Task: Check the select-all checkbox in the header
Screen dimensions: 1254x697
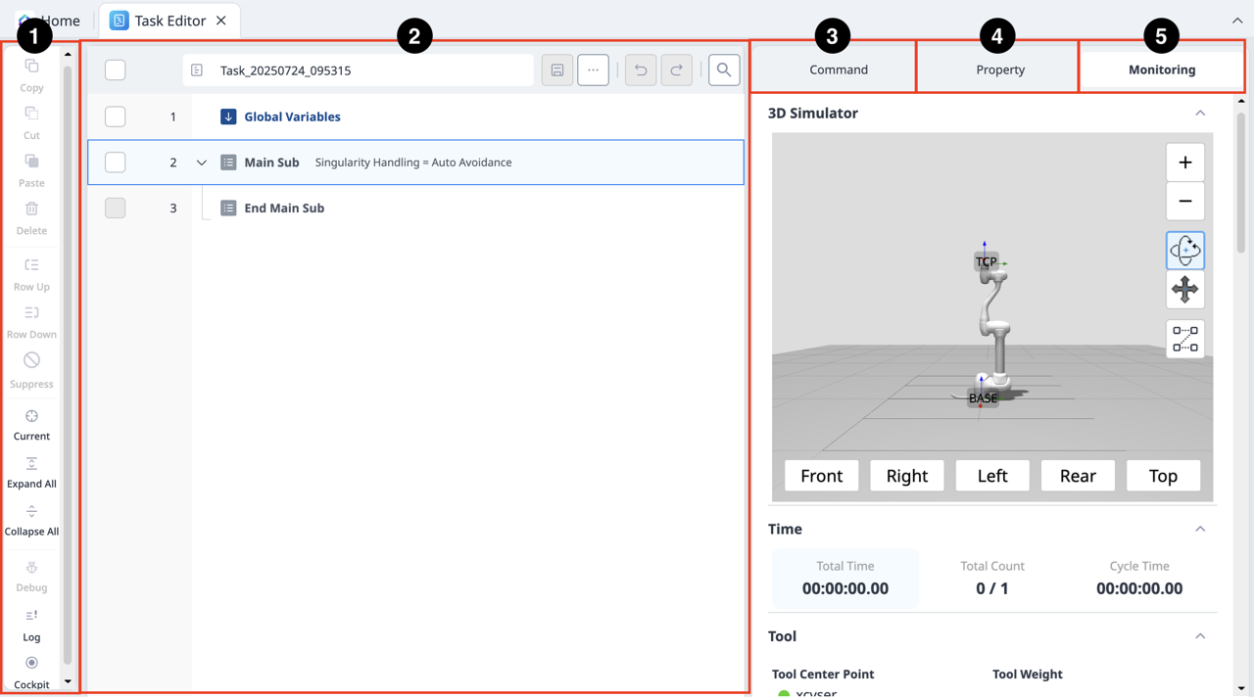Action: pyautogui.click(x=115, y=70)
